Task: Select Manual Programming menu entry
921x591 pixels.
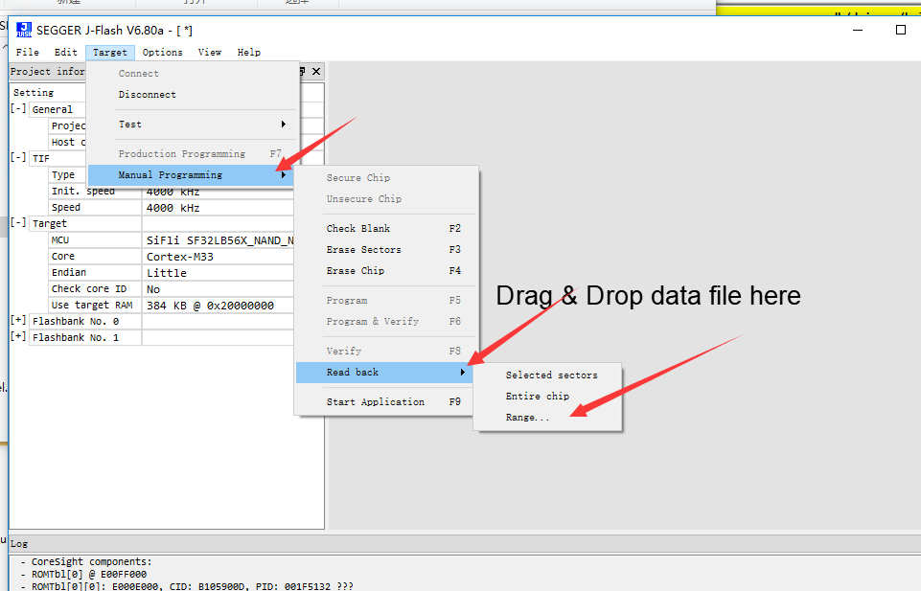Action: [191, 175]
